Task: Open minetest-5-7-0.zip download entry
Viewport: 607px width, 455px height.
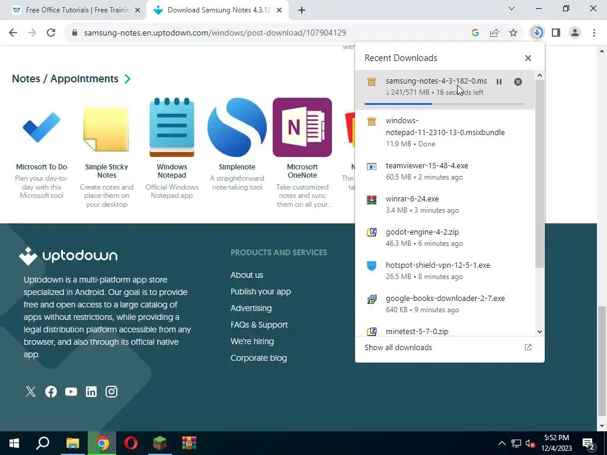Action: pos(445,331)
